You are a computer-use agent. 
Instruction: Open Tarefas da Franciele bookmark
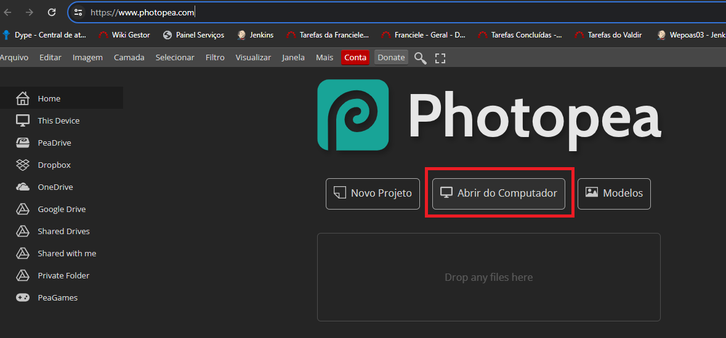point(328,34)
